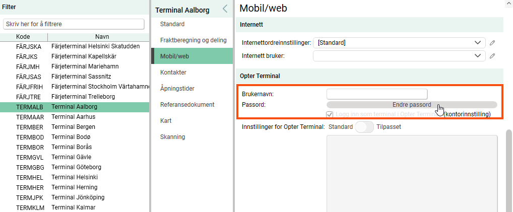Screen dimensions: 513x212
Task: Open the Skanning section
Action: (x=172, y=137)
